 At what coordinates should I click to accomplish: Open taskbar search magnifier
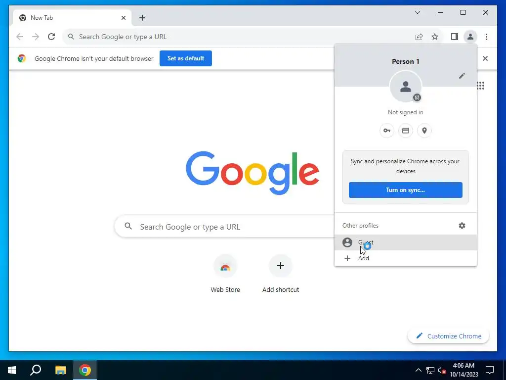[x=36, y=370]
